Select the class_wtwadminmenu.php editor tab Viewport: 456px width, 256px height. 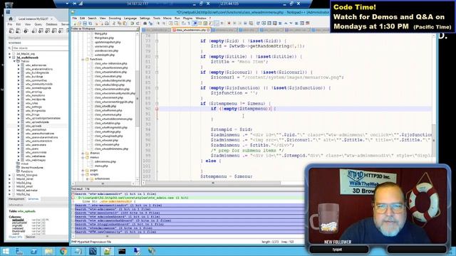(x=191, y=30)
